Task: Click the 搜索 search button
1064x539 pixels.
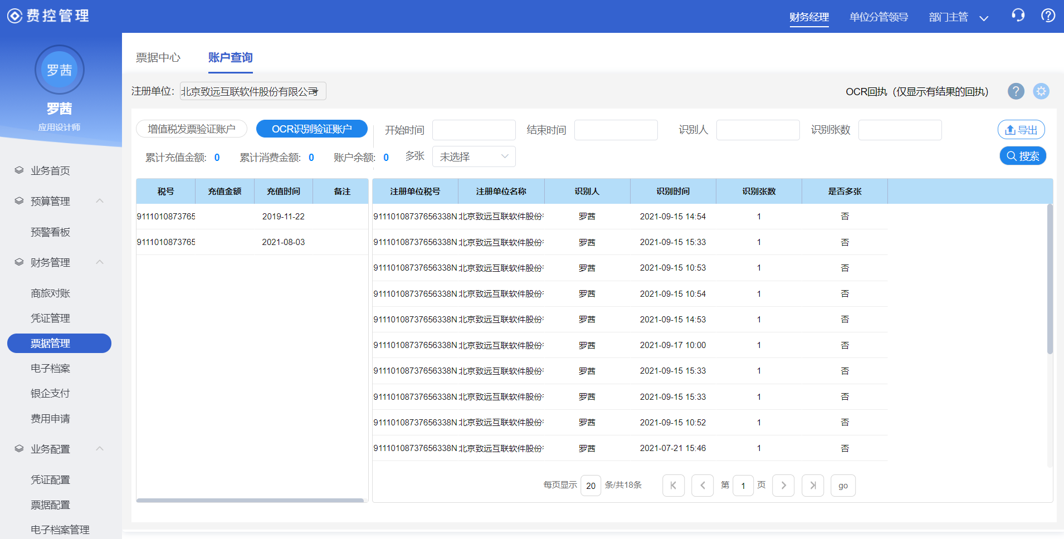Action: pos(1023,156)
